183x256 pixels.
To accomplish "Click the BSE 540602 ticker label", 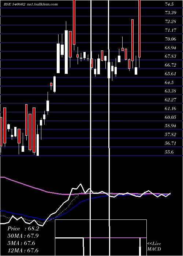I will 14,4.
